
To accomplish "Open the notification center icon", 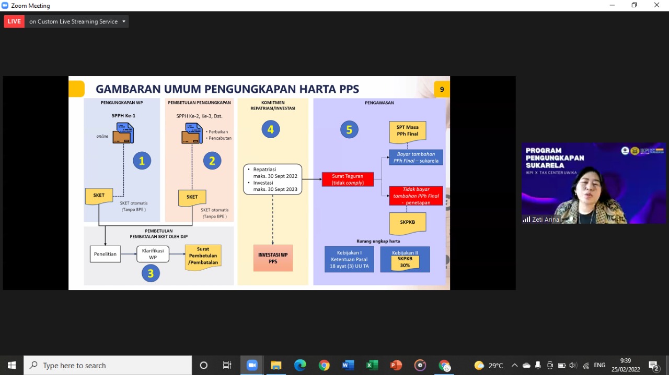I will tap(653, 366).
